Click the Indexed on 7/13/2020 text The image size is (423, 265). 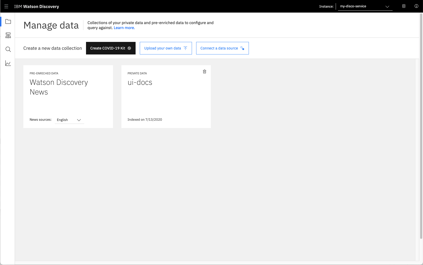tap(145, 120)
